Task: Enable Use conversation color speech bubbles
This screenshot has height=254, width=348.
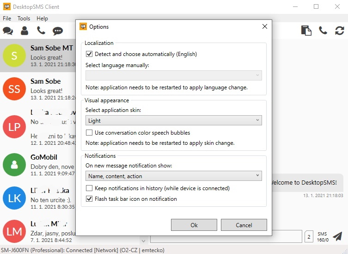Action: pyautogui.click(x=89, y=133)
